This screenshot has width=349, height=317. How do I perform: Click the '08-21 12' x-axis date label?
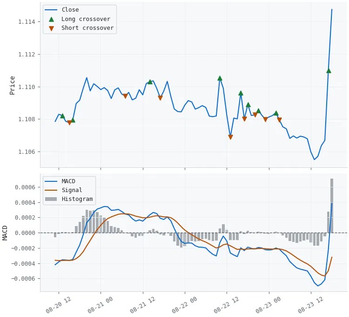142,305
